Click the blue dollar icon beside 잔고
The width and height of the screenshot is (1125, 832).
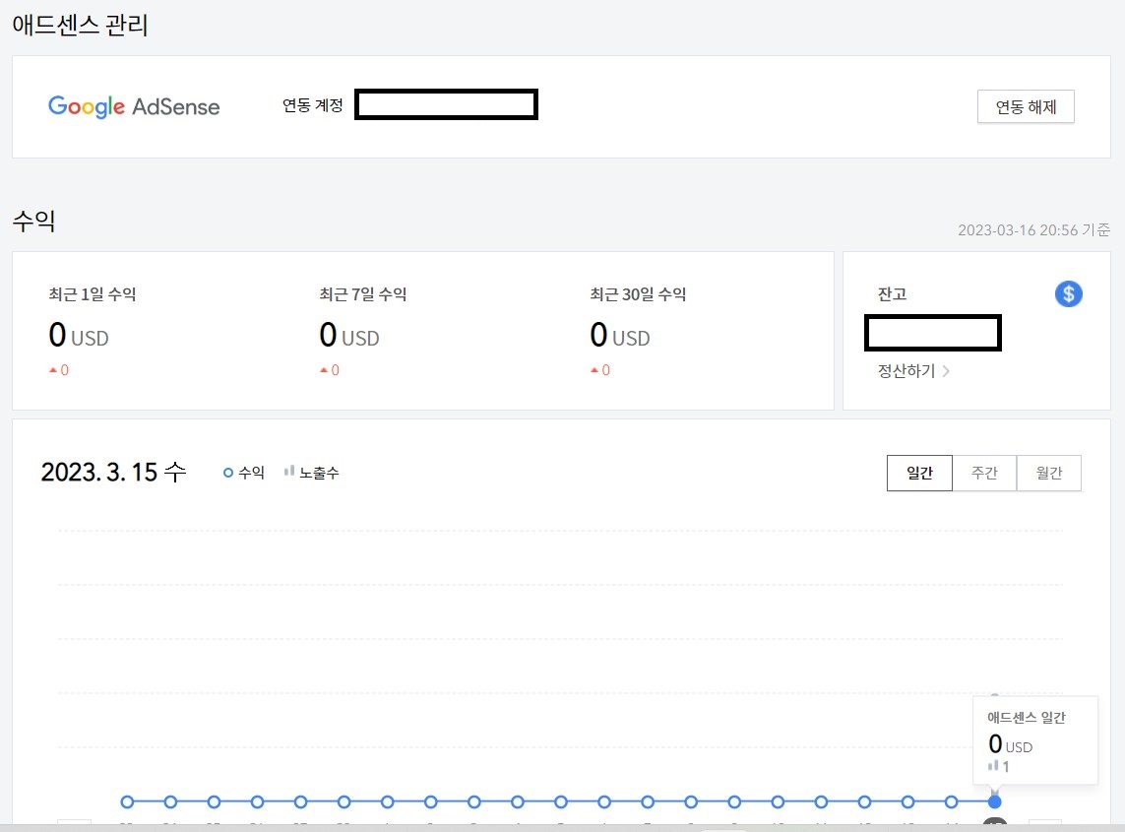click(1068, 293)
